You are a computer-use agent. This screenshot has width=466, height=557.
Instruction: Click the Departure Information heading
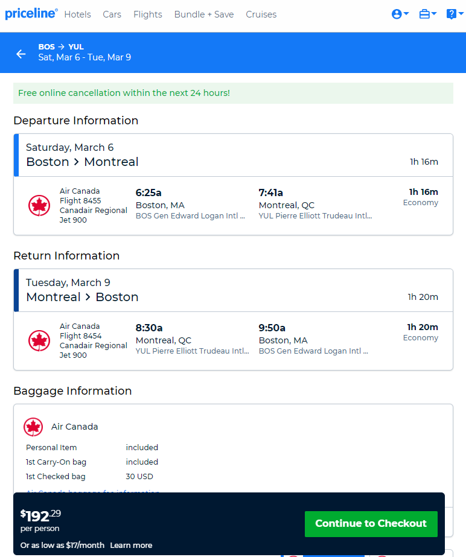pos(75,121)
